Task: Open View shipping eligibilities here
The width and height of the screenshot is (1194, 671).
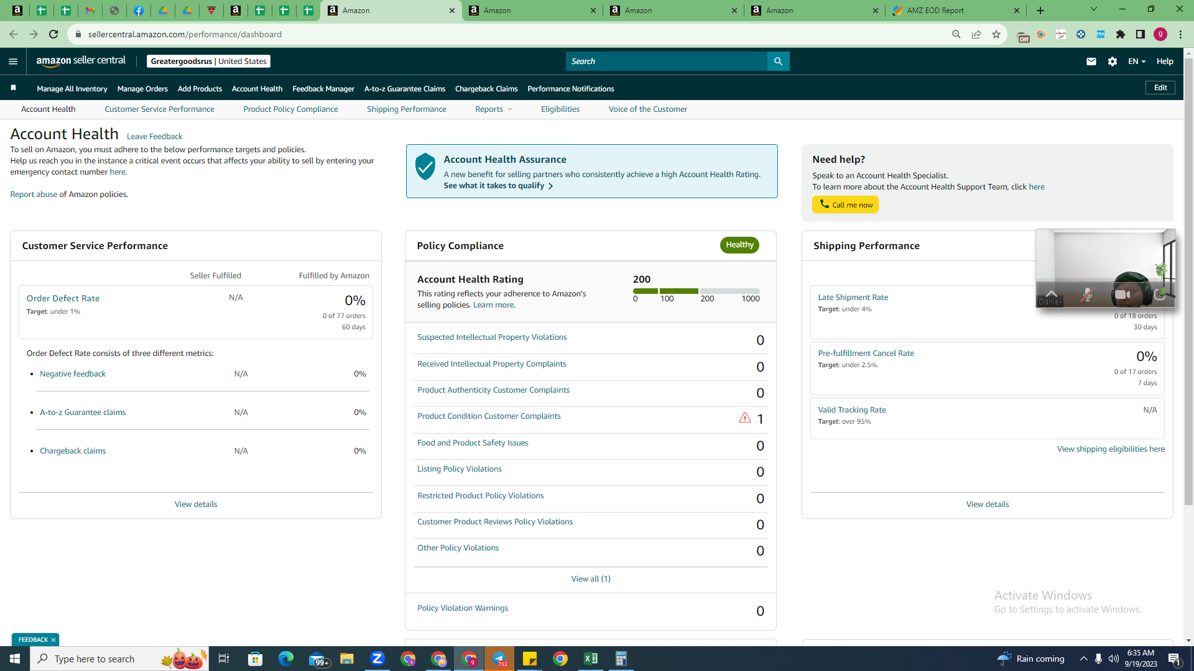Action: pyautogui.click(x=1111, y=449)
